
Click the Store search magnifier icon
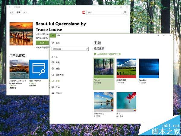[124, 12]
